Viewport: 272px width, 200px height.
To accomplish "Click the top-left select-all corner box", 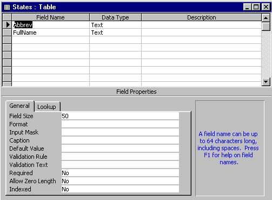I will click(x=7, y=17).
